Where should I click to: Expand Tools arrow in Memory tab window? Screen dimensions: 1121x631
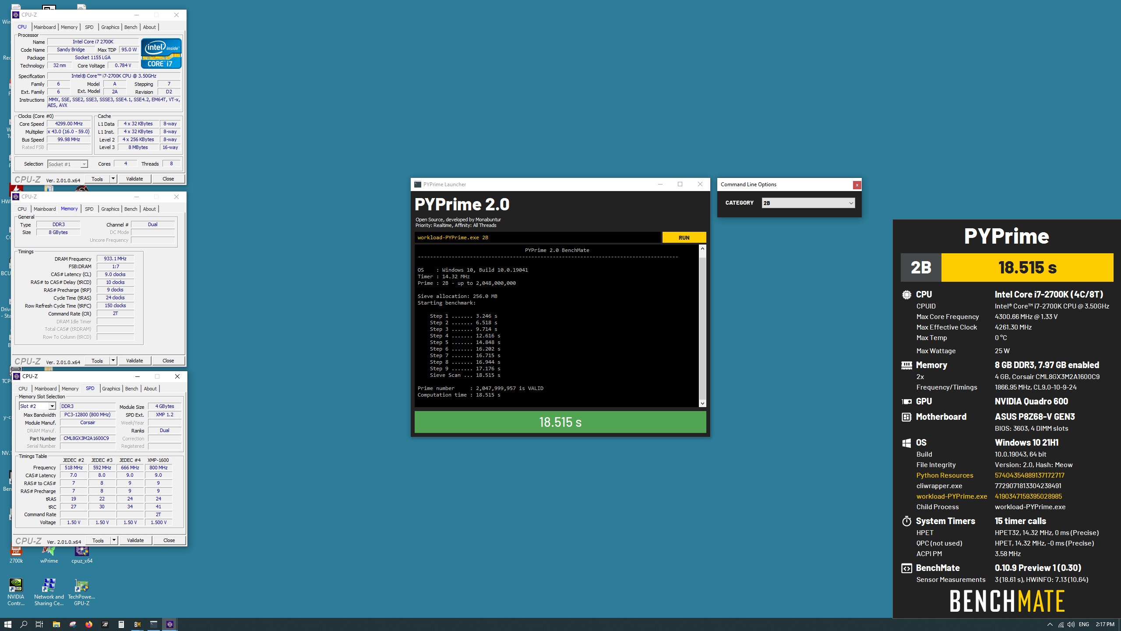point(113,361)
